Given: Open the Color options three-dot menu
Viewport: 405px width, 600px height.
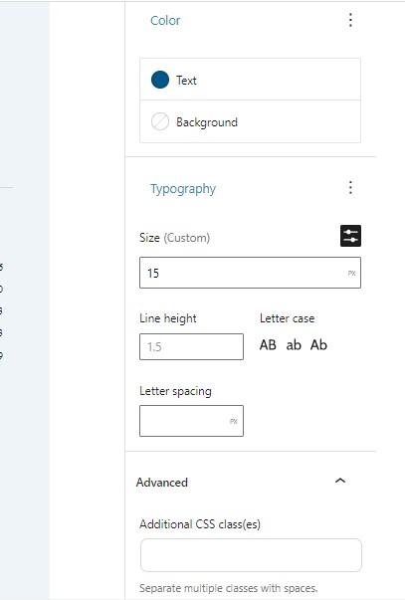Looking at the screenshot, I should (x=350, y=20).
